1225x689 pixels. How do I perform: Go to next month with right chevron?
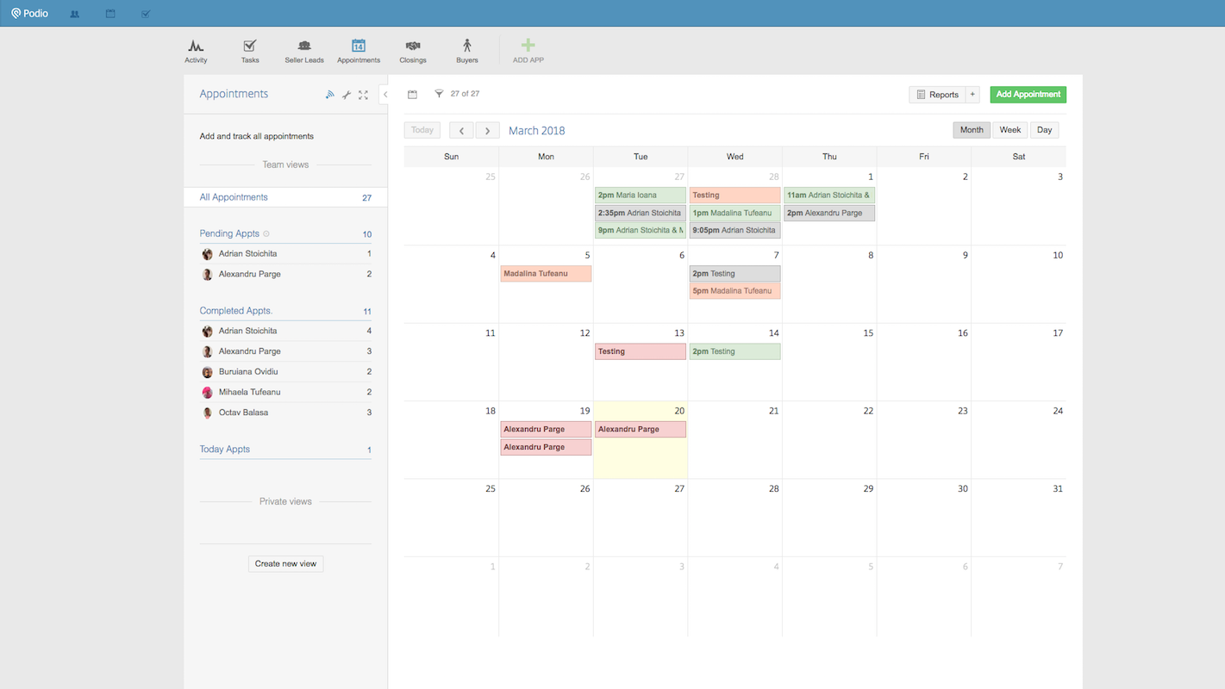(x=487, y=131)
